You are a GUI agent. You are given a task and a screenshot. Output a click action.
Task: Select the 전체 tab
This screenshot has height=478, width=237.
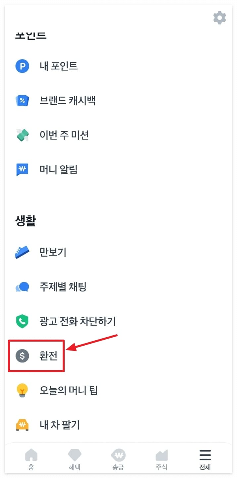pyautogui.click(x=205, y=458)
